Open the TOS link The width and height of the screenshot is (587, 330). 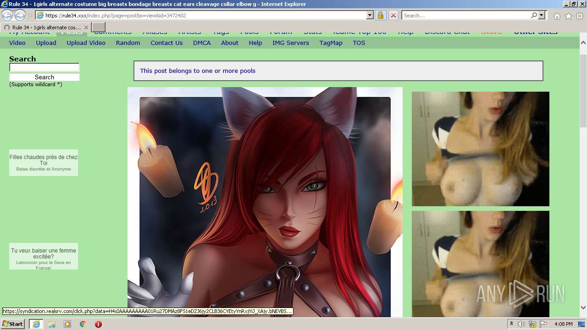tap(359, 43)
